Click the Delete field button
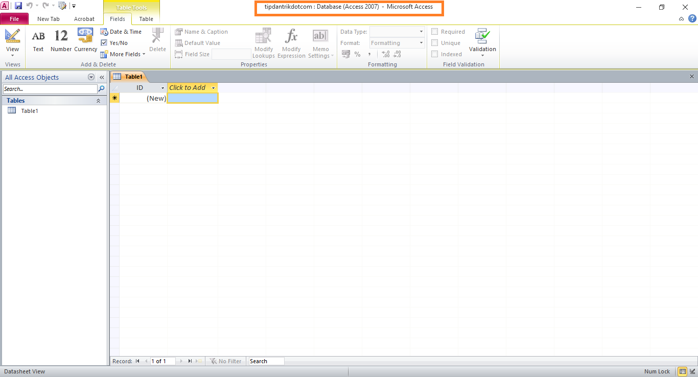The height and width of the screenshot is (377, 698). 157,40
